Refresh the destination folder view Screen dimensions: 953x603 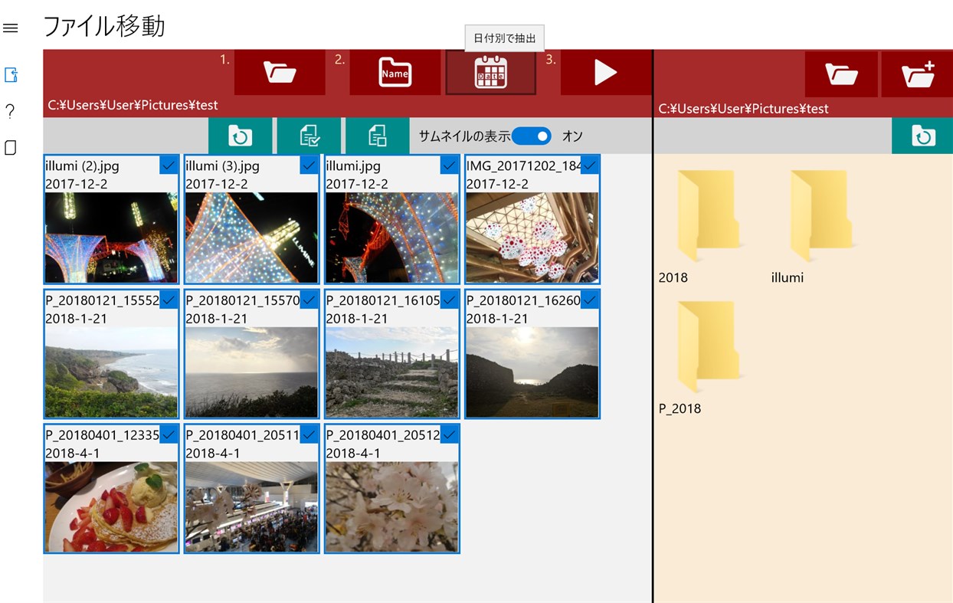tap(922, 135)
